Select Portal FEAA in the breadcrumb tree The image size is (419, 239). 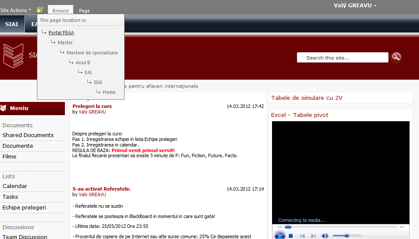(x=61, y=33)
